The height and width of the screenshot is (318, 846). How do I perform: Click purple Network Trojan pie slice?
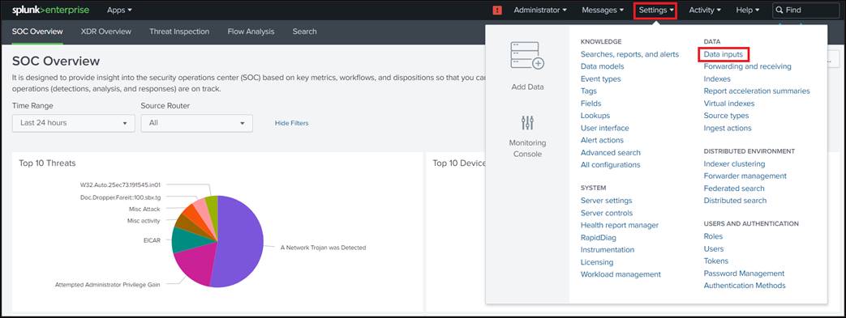pyautogui.click(x=240, y=242)
